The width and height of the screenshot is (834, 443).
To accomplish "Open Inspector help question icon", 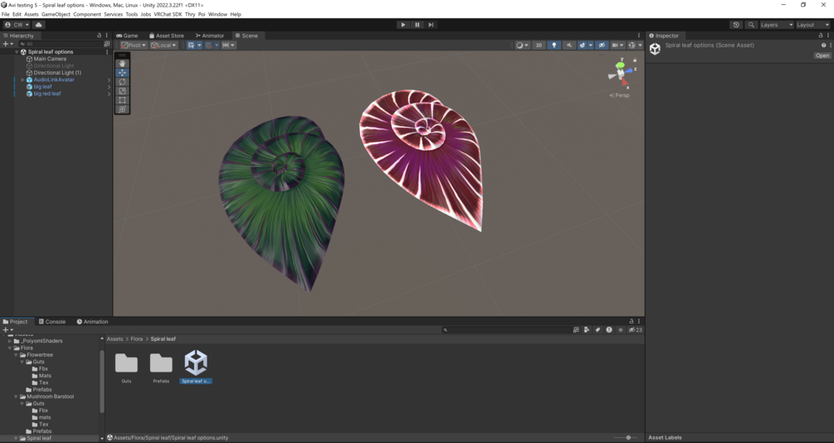I will click(823, 45).
